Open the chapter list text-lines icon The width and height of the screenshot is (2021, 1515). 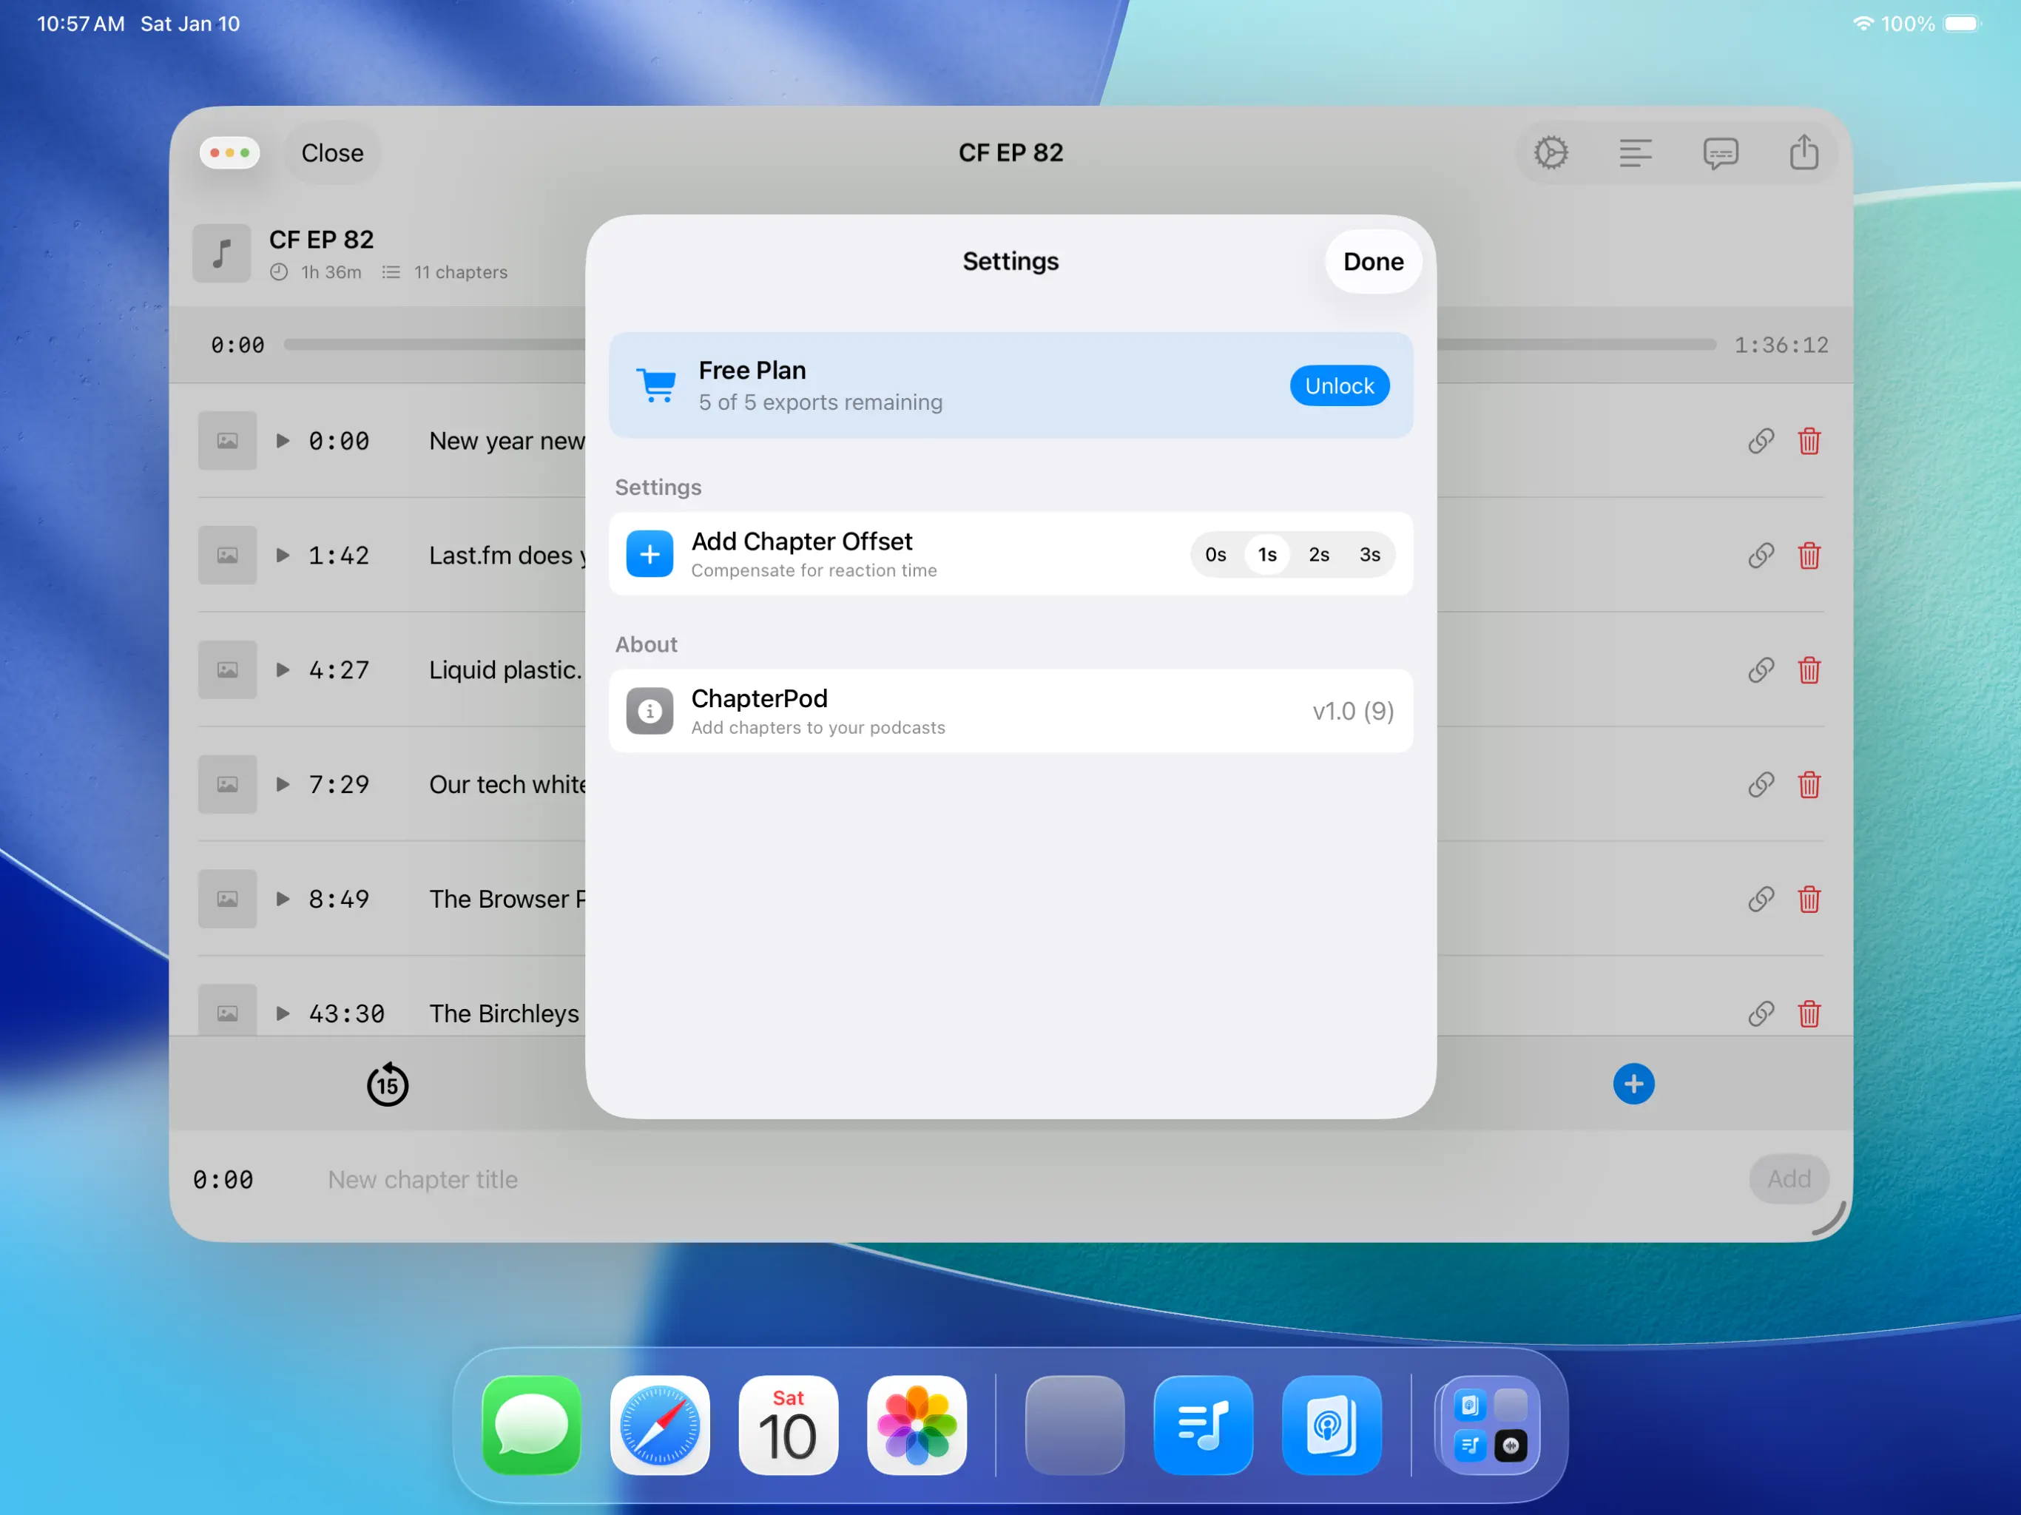(x=1635, y=152)
